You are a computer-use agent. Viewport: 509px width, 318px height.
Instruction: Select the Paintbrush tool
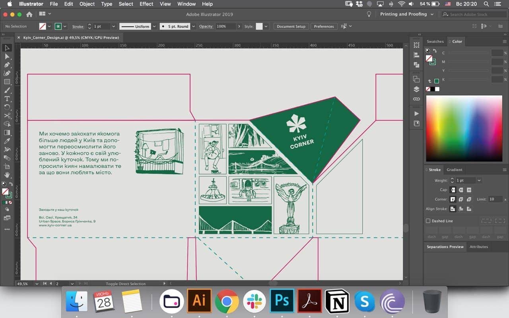point(7,90)
